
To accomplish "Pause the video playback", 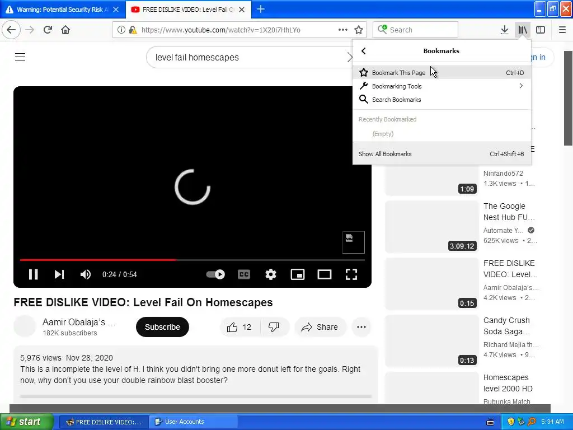I will [33, 274].
